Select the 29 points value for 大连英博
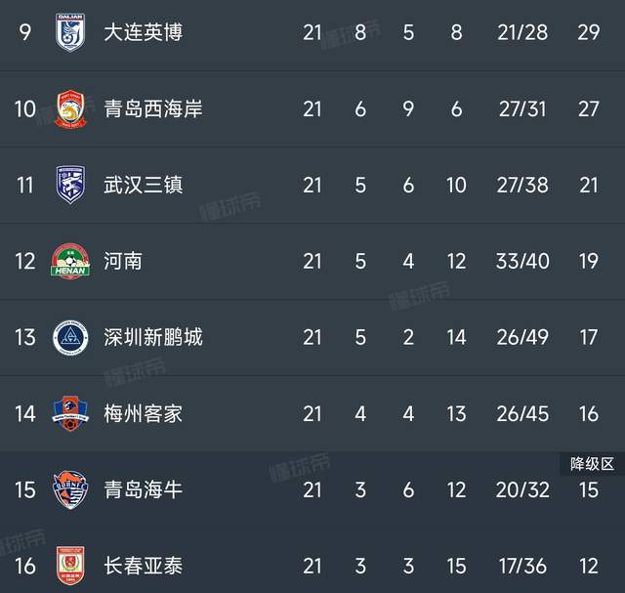Screen dimensions: 625x593 588,32
